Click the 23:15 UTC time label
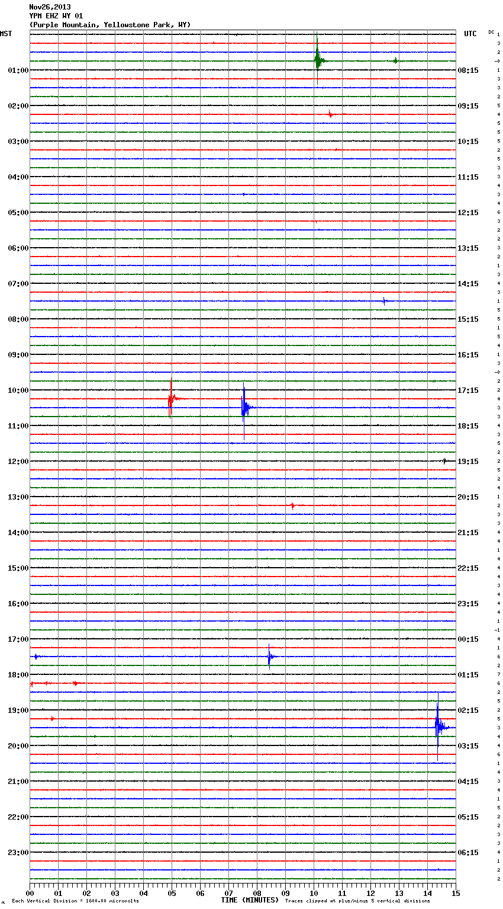 [x=468, y=603]
